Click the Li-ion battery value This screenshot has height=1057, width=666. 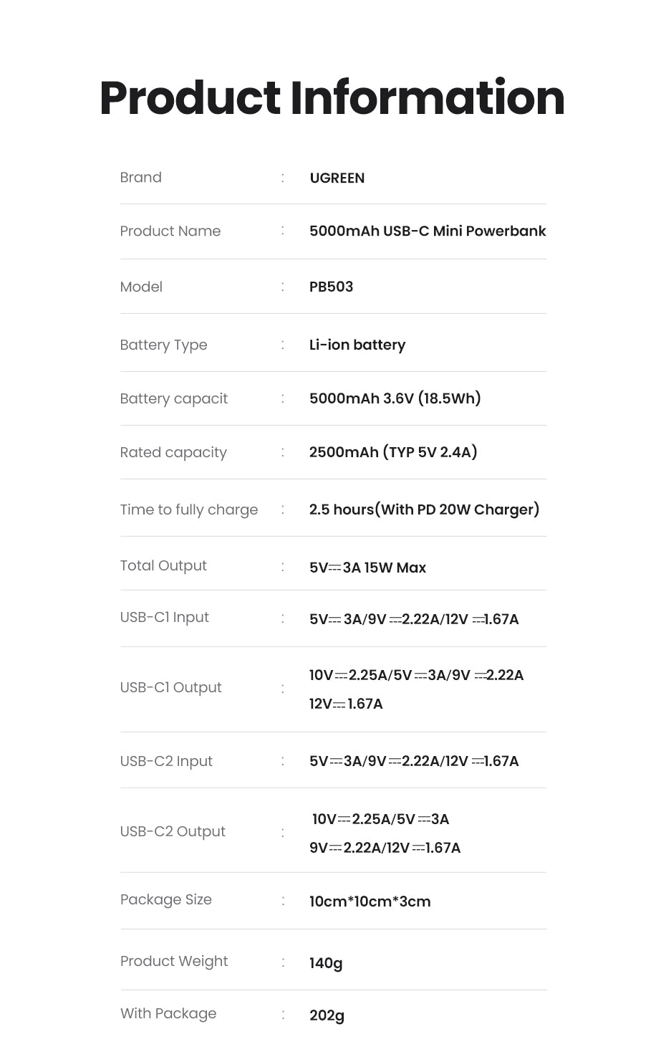[357, 345]
